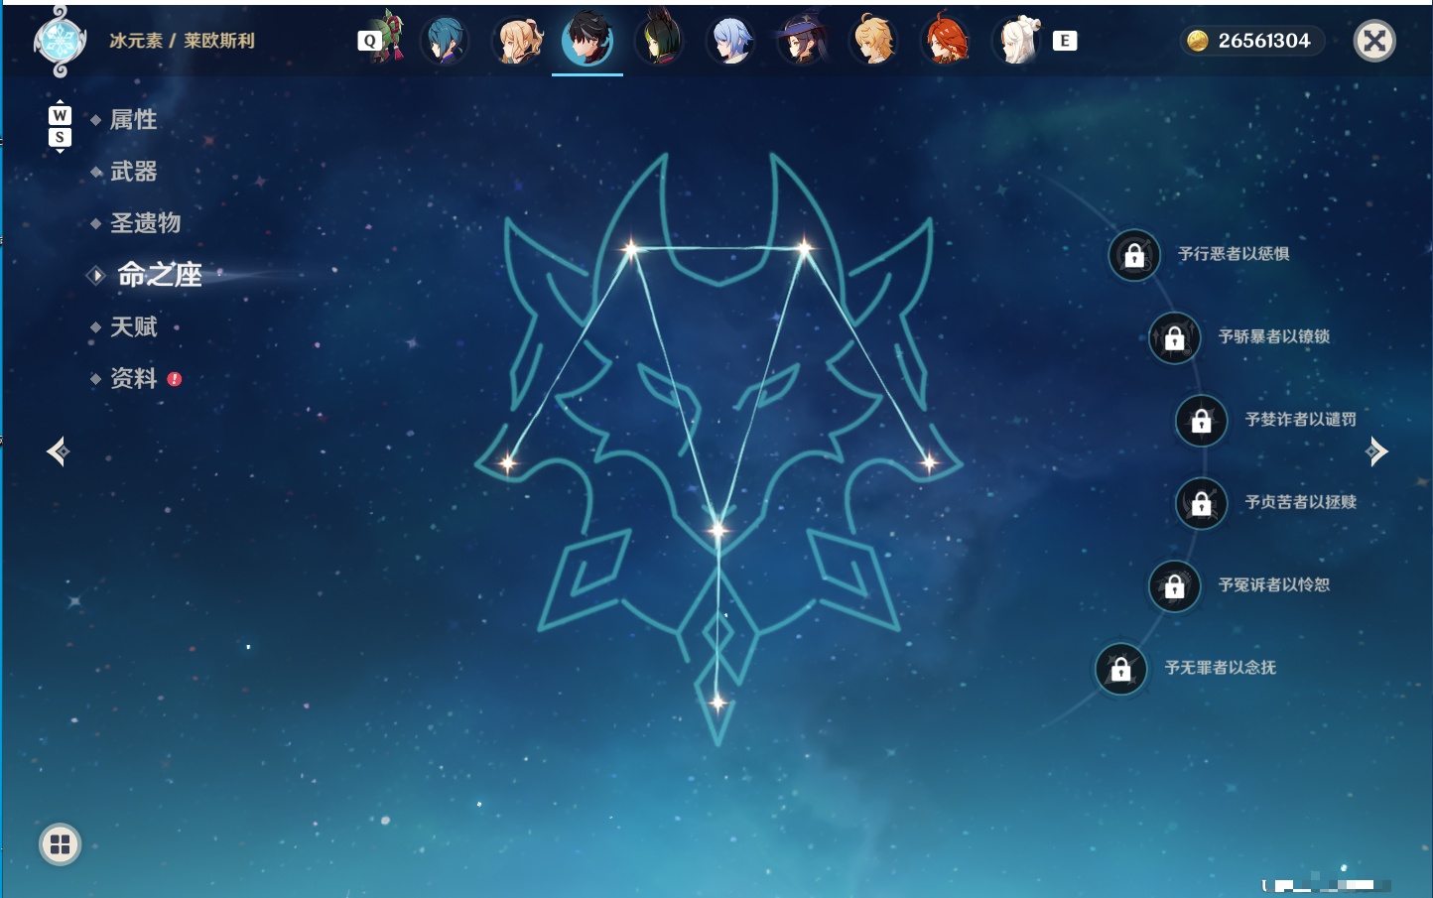The height and width of the screenshot is (898, 1433).
Task: Switch to next character with right arrow
Action: point(1376,451)
